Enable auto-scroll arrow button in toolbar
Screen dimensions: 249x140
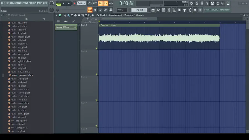[95, 10]
